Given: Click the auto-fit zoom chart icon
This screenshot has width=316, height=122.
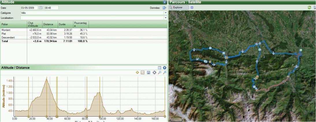Looking at the screenshot, I should tap(154, 73).
